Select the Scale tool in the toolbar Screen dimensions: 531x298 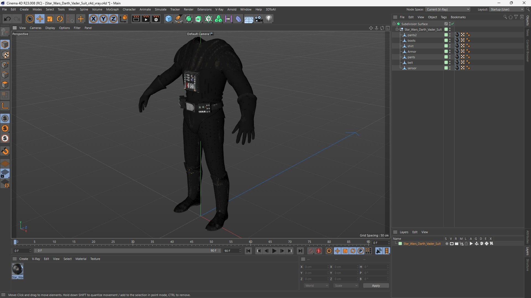50,19
